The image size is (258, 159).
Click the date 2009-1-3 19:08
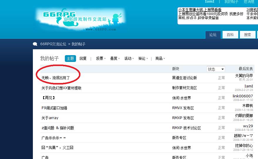[244, 110]
